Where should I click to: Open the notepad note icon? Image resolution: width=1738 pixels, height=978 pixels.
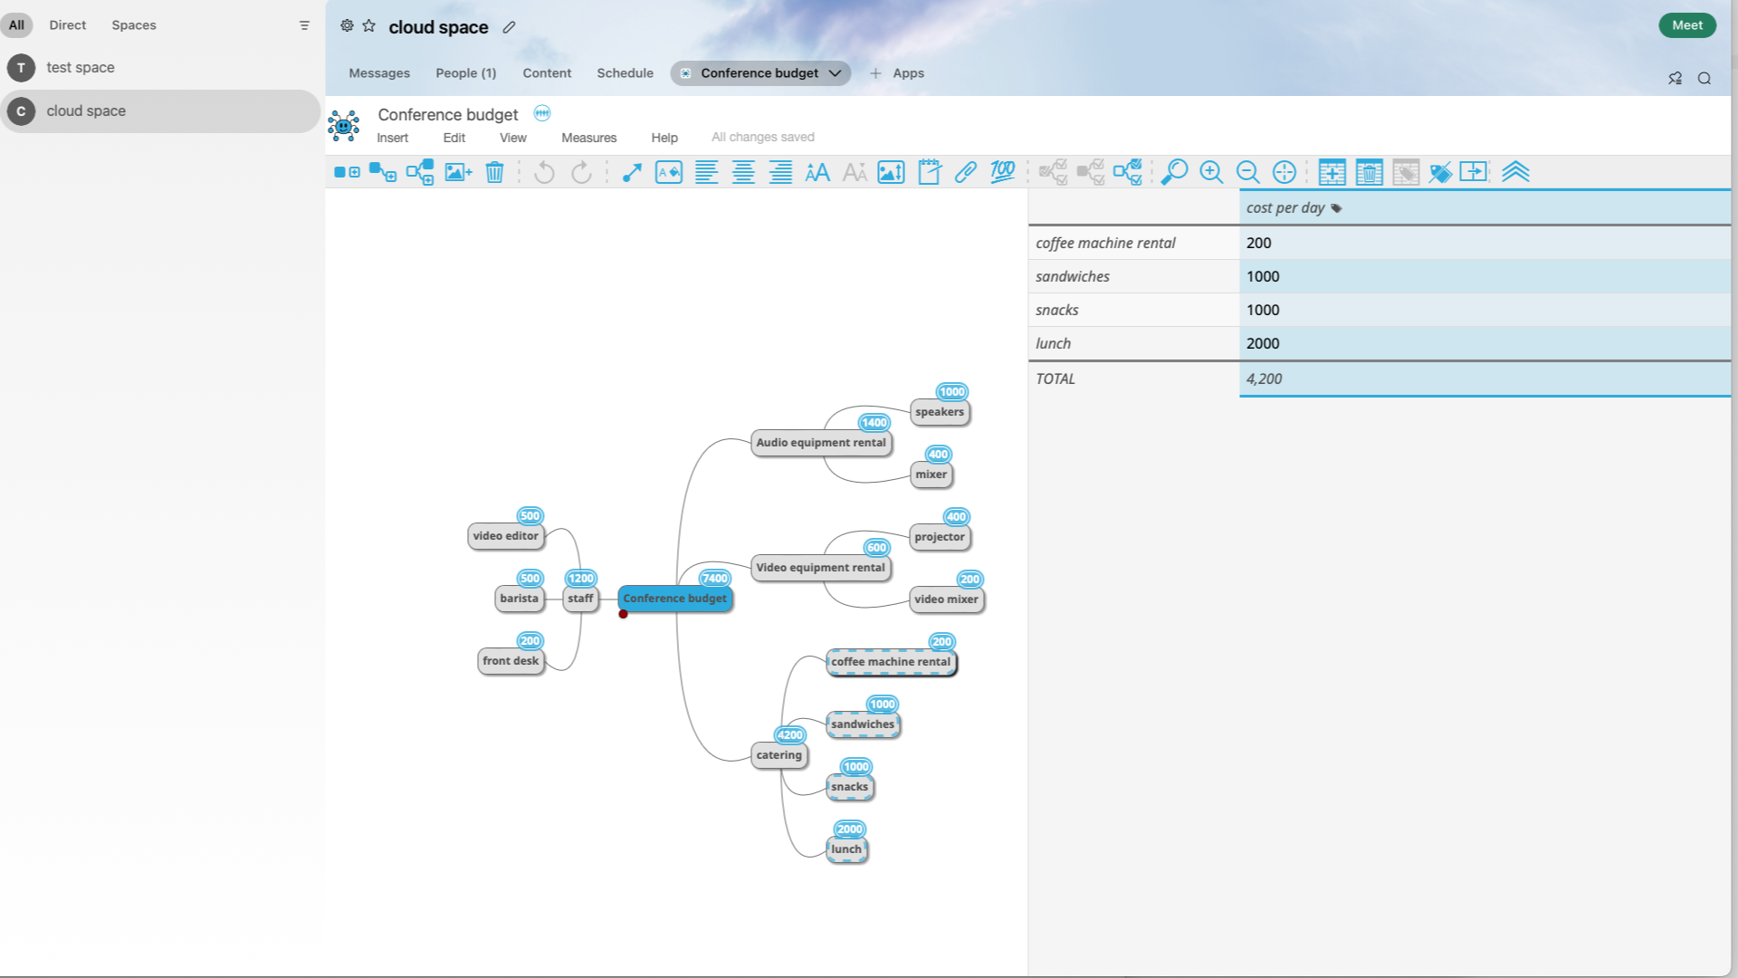pyautogui.click(x=929, y=172)
